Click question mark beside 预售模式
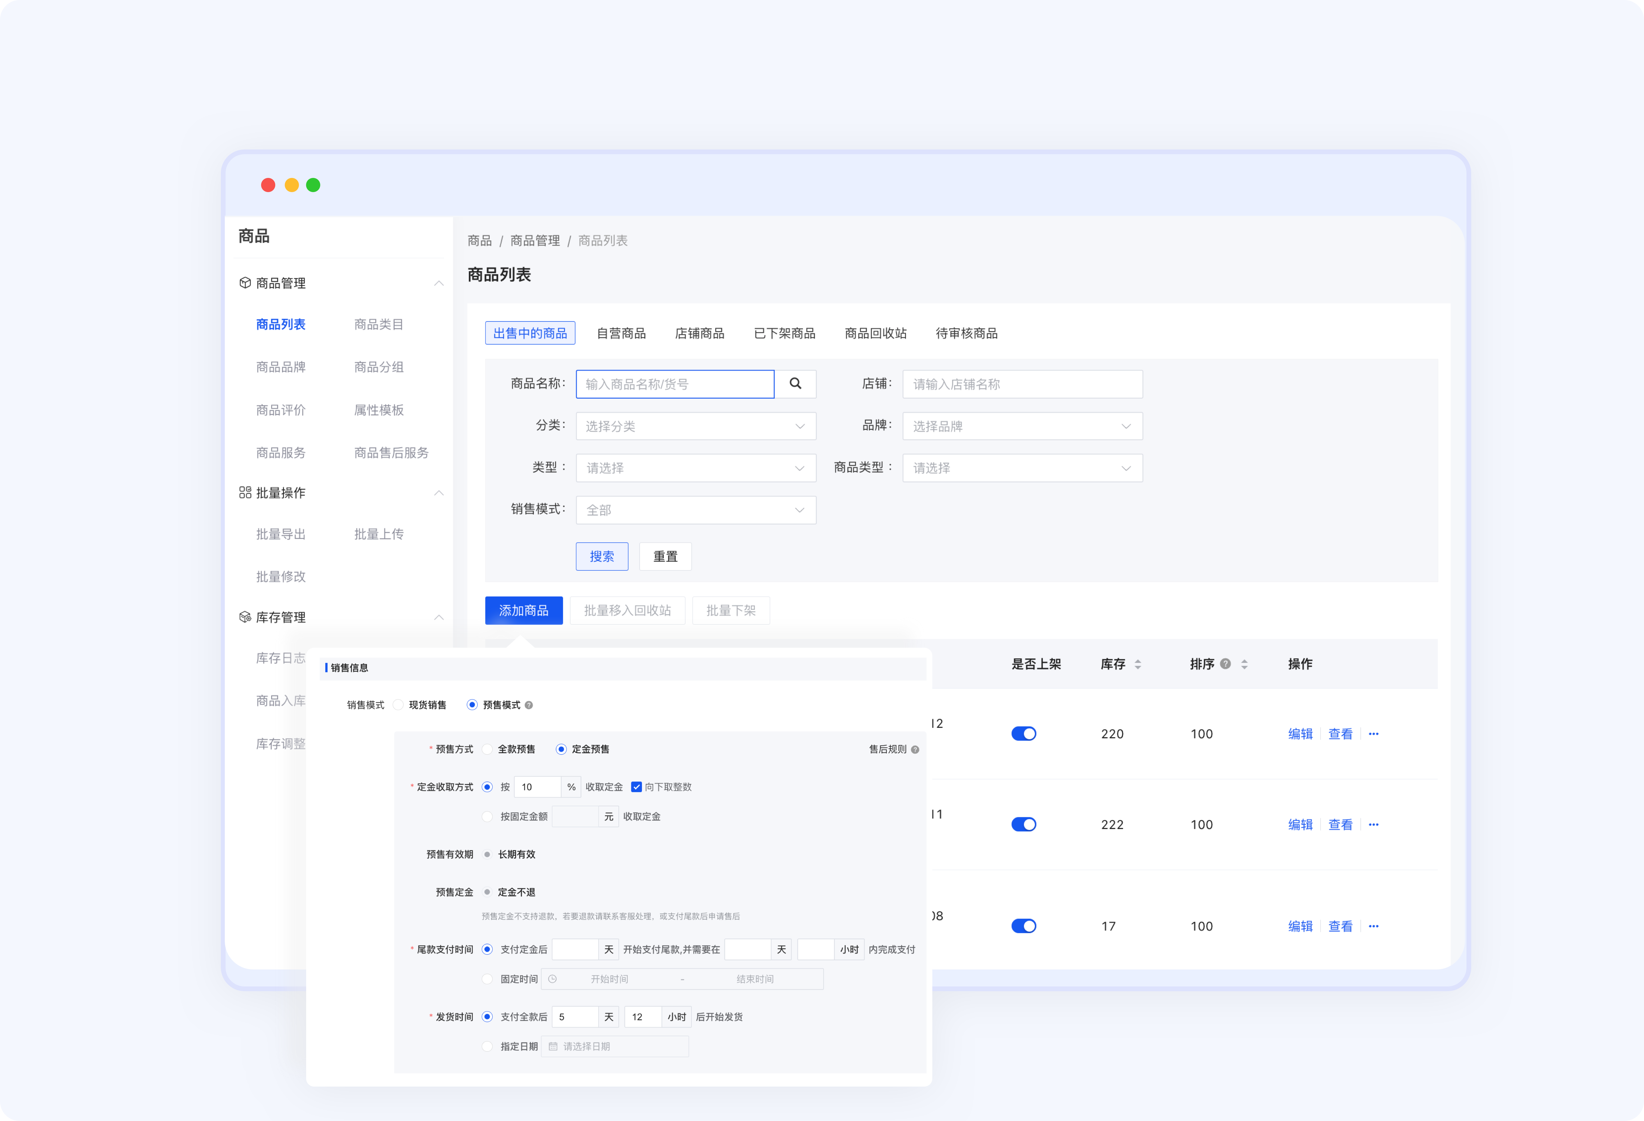 (529, 705)
